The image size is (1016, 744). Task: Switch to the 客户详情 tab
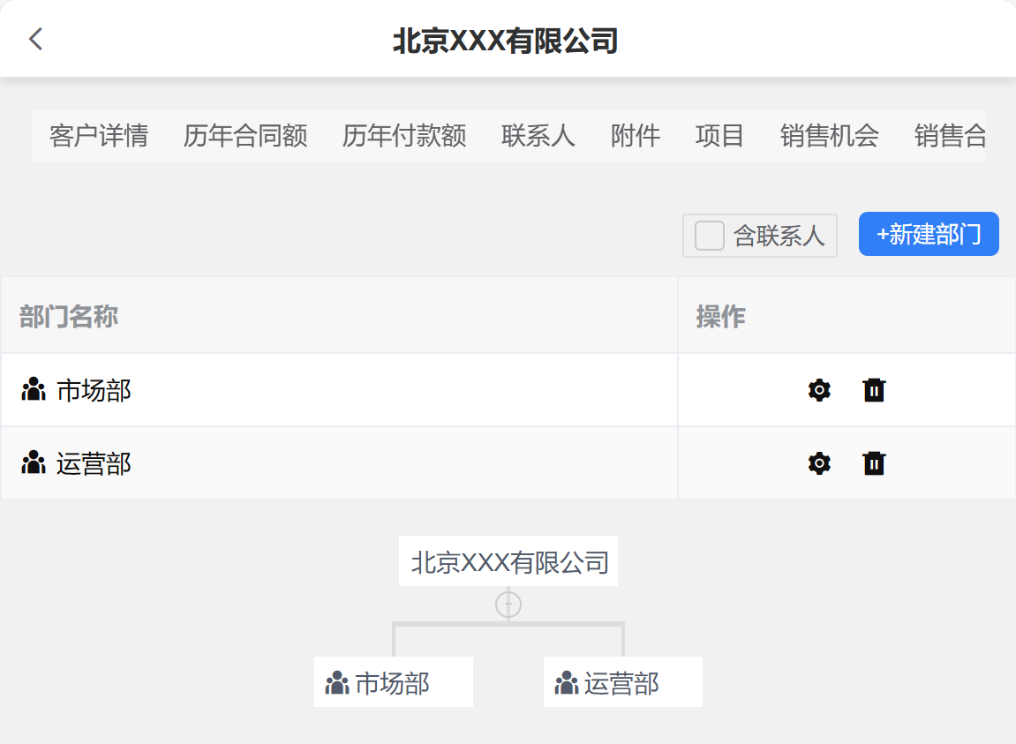click(x=99, y=136)
